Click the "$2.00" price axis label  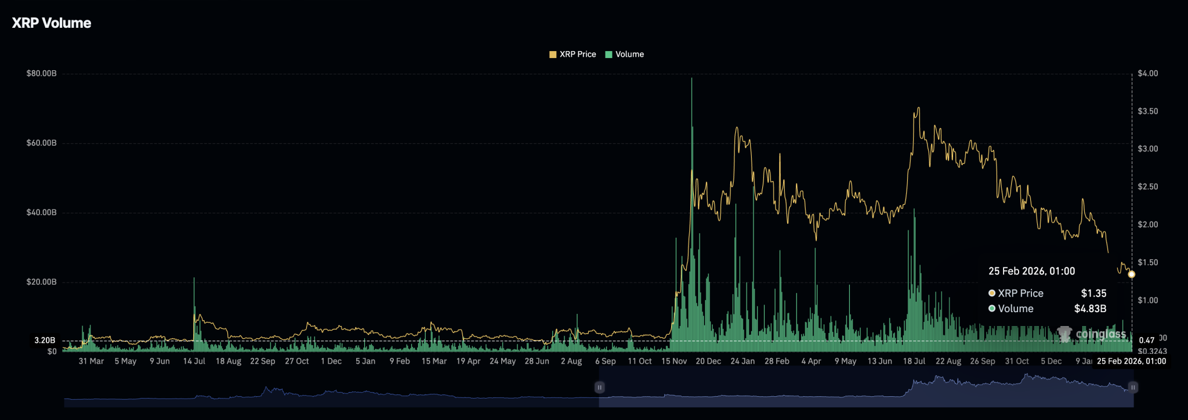(x=1147, y=225)
